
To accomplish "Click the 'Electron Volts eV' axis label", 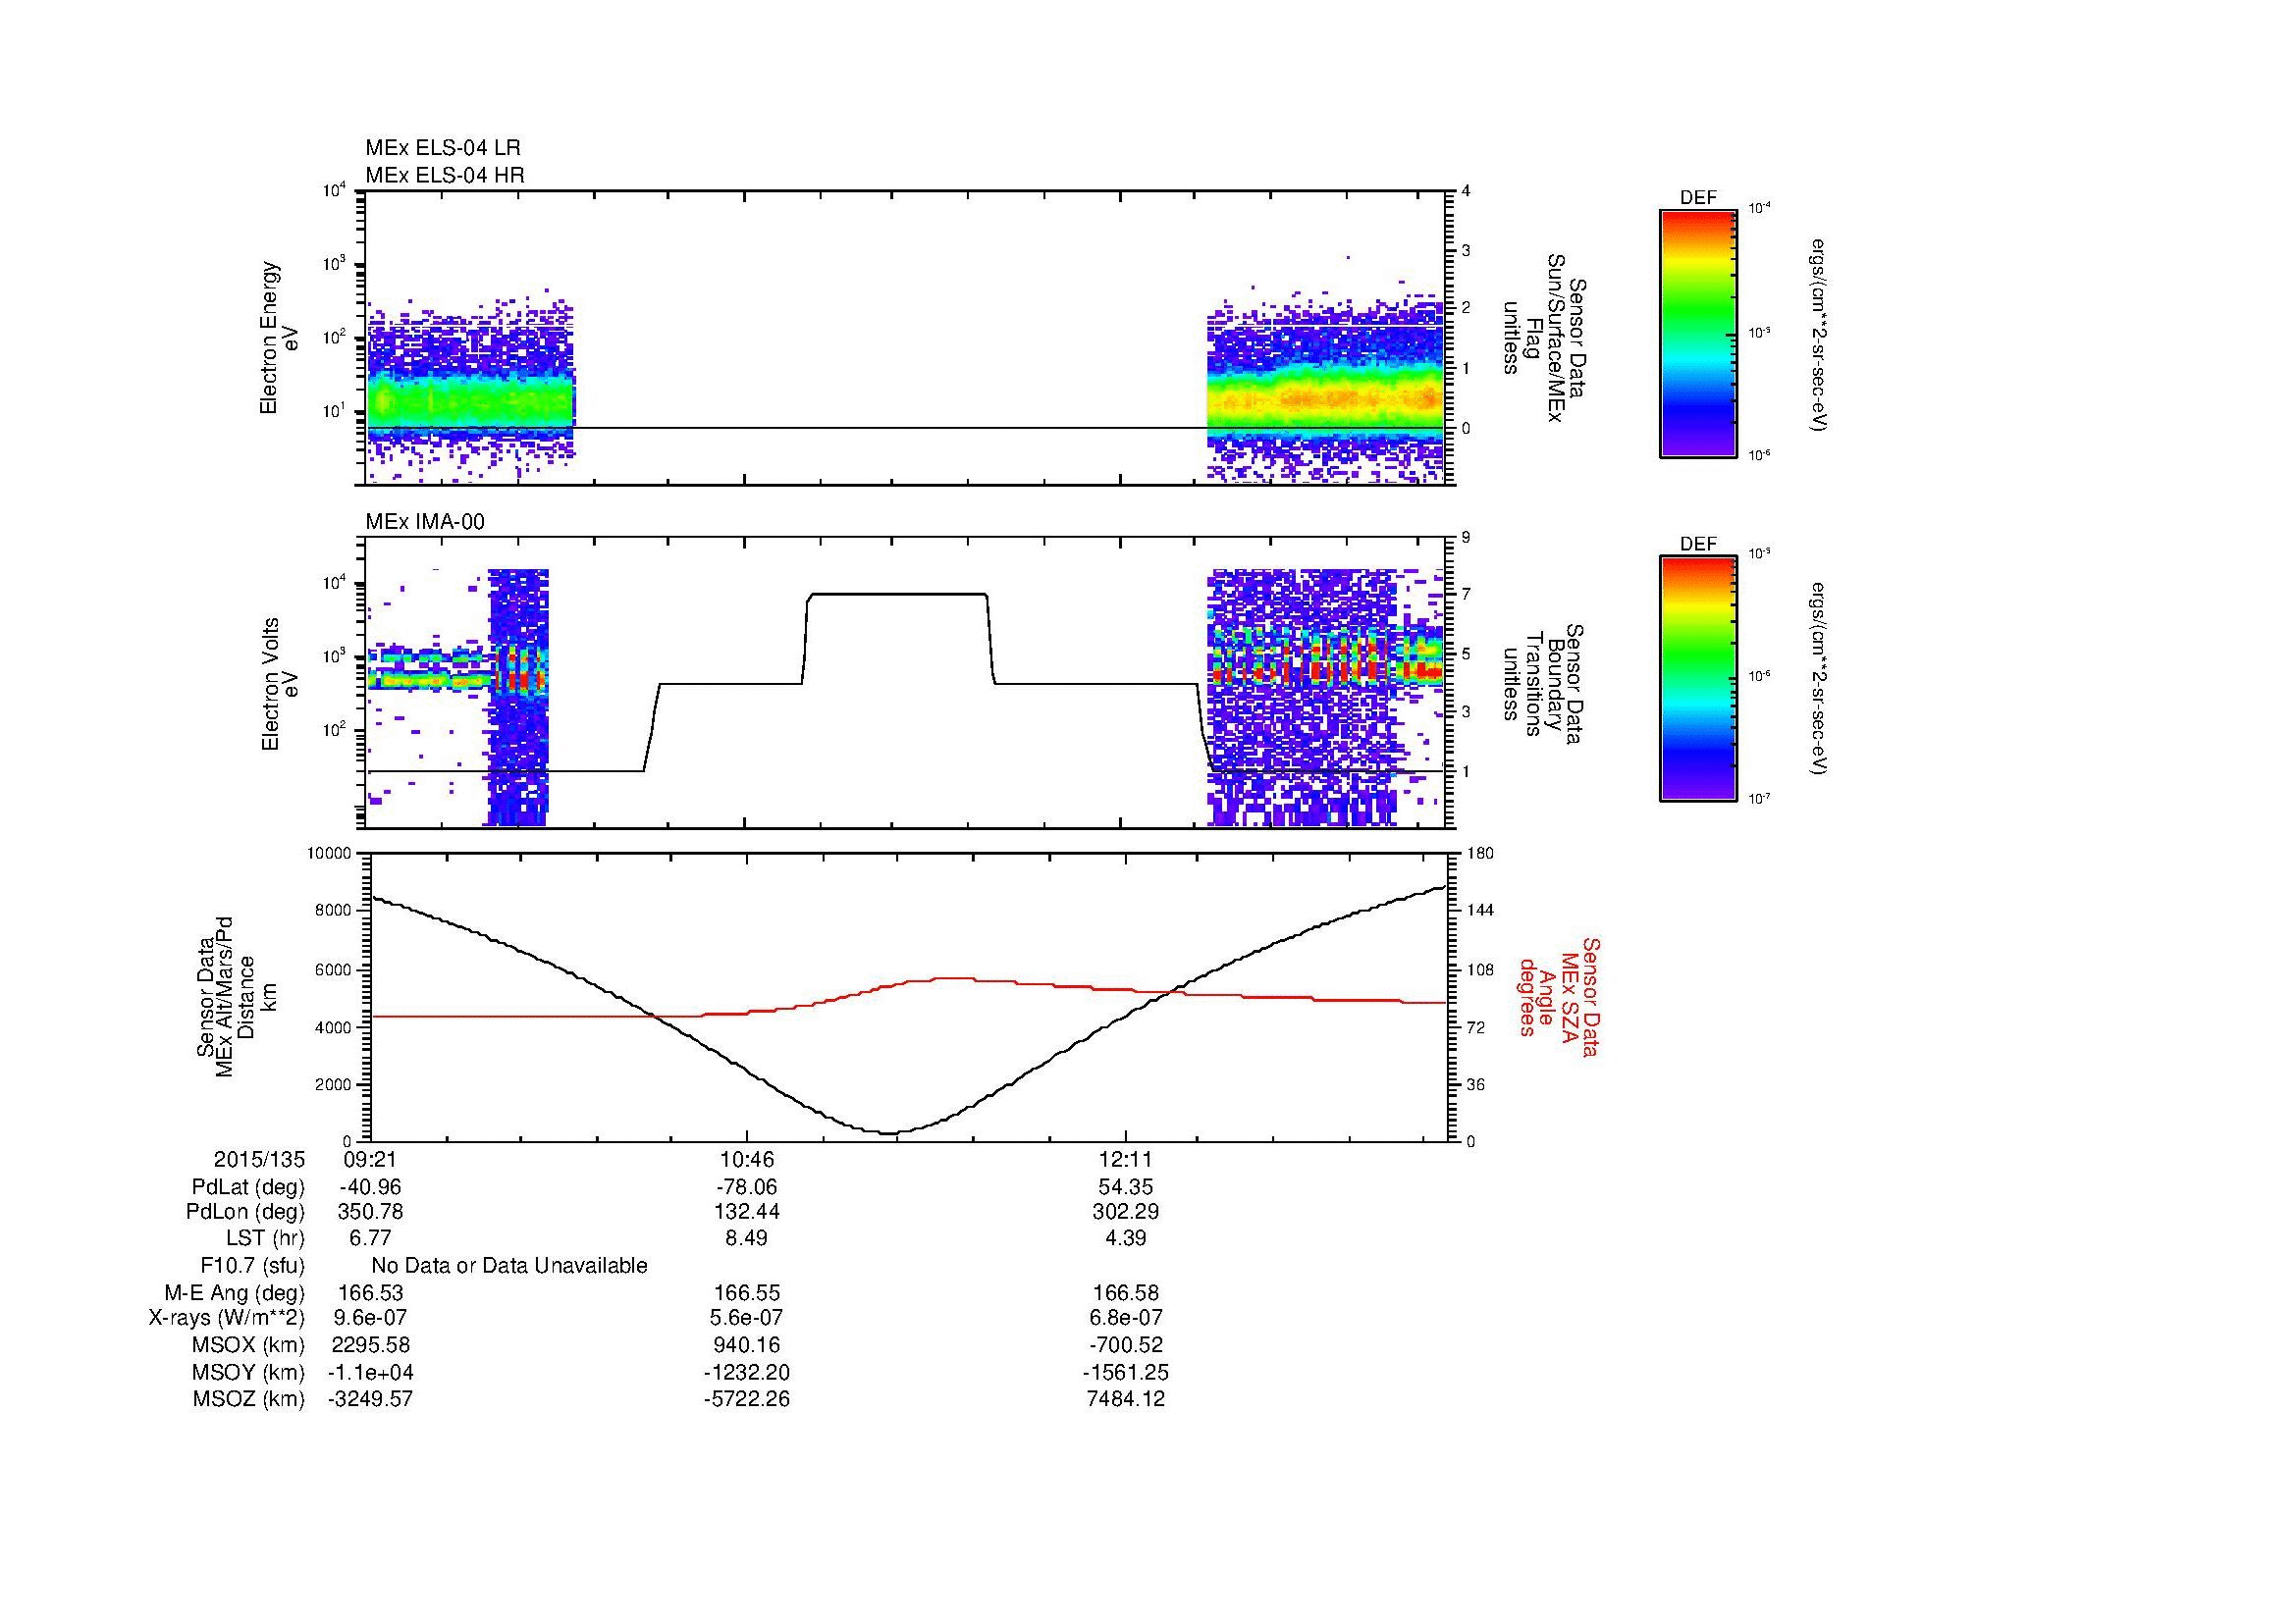I will coord(279,684).
